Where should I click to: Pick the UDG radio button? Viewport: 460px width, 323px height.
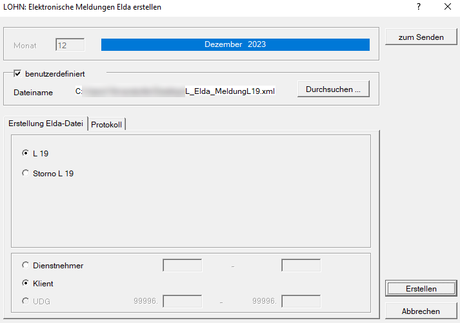click(x=26, y=301)
